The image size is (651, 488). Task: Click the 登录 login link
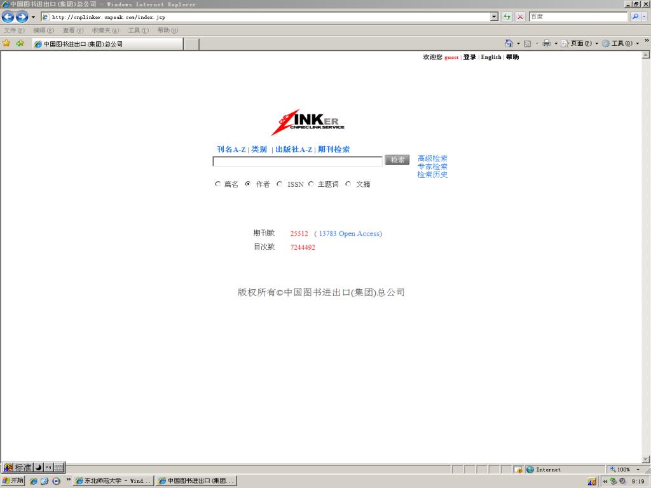pos(470,57)
